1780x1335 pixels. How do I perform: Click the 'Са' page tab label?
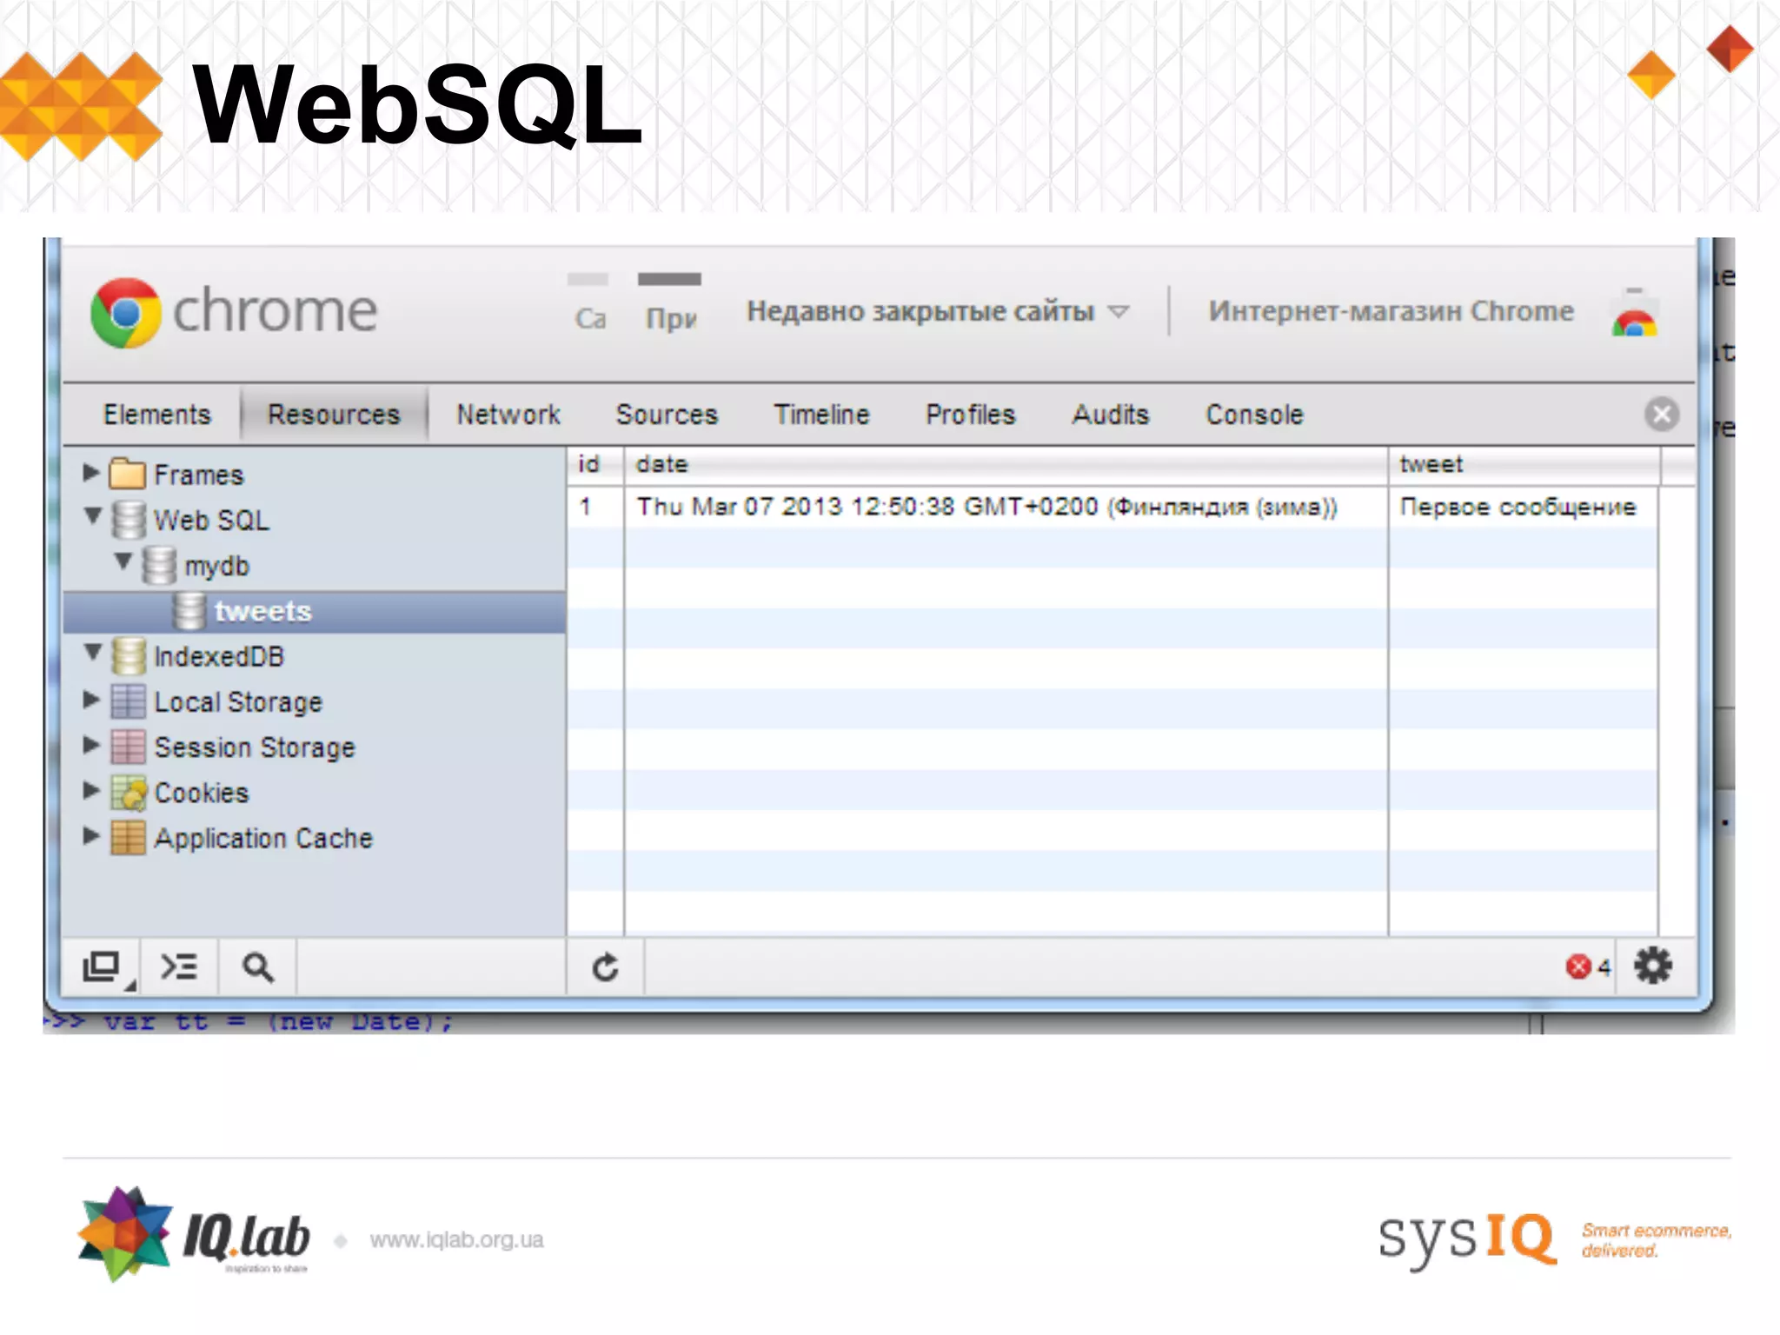tap(590, 318)
